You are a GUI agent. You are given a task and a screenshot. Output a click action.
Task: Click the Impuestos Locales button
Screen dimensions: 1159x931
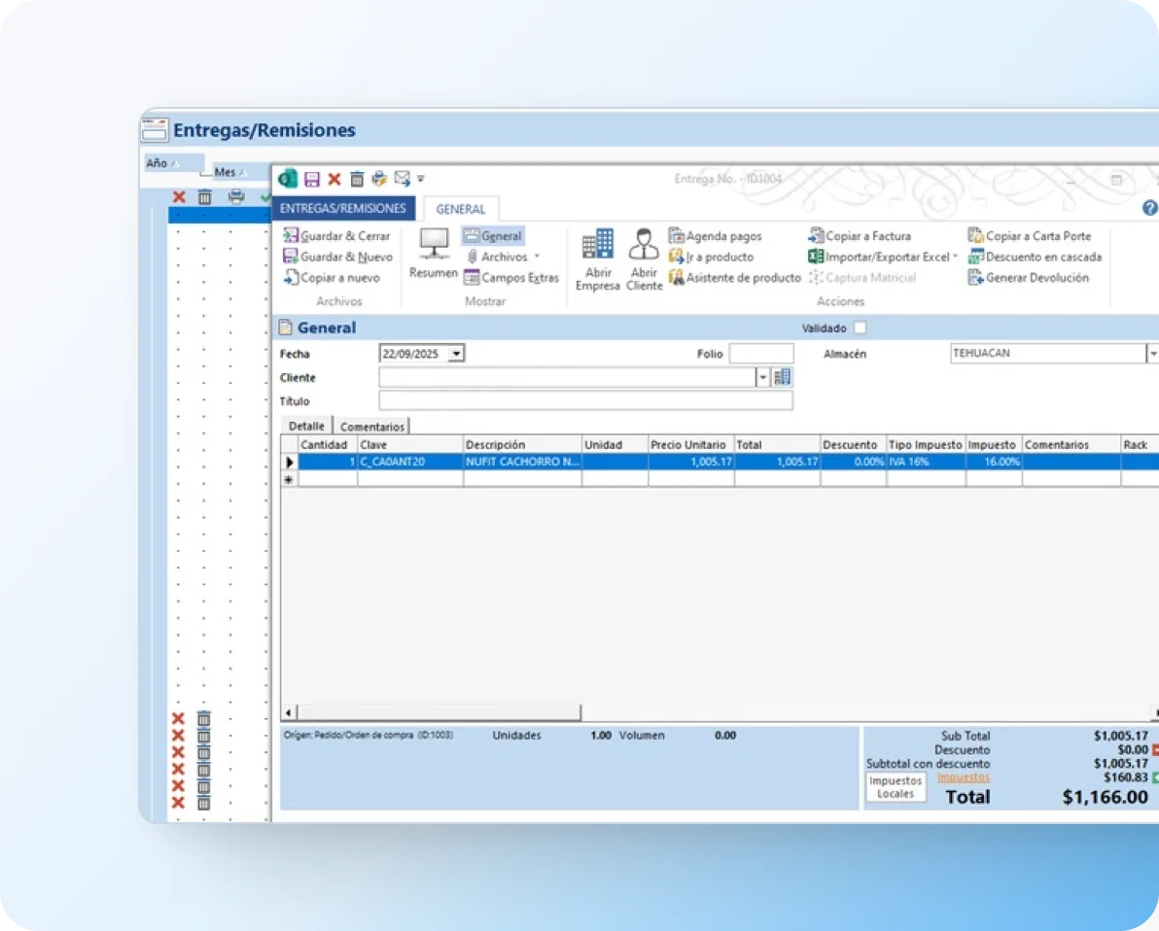896,787
